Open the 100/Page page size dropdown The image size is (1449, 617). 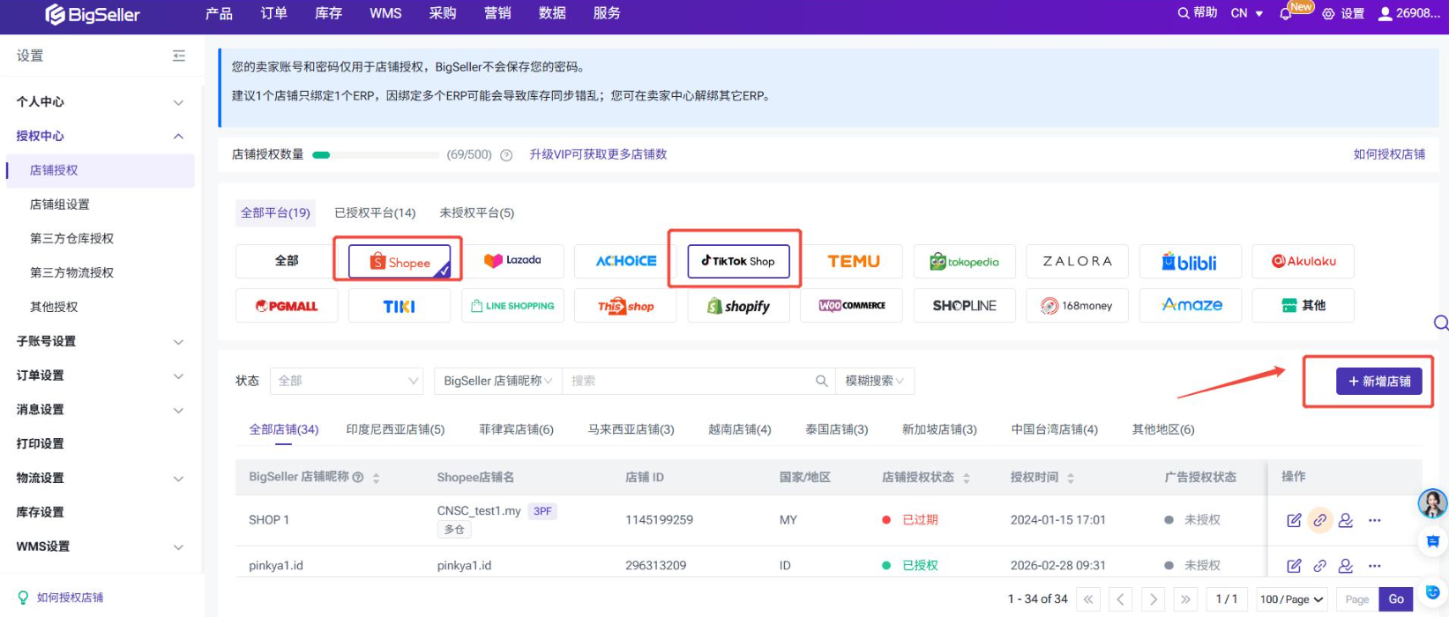tap(1291, 599)
